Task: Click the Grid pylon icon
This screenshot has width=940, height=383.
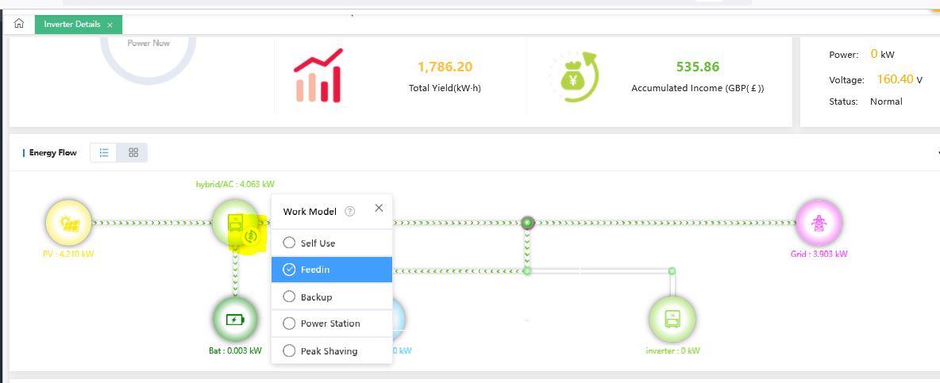Action: [x=819, y=223]
